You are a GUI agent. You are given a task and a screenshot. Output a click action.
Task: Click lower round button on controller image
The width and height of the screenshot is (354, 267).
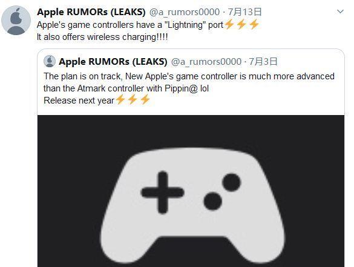[x=212, y=201]
